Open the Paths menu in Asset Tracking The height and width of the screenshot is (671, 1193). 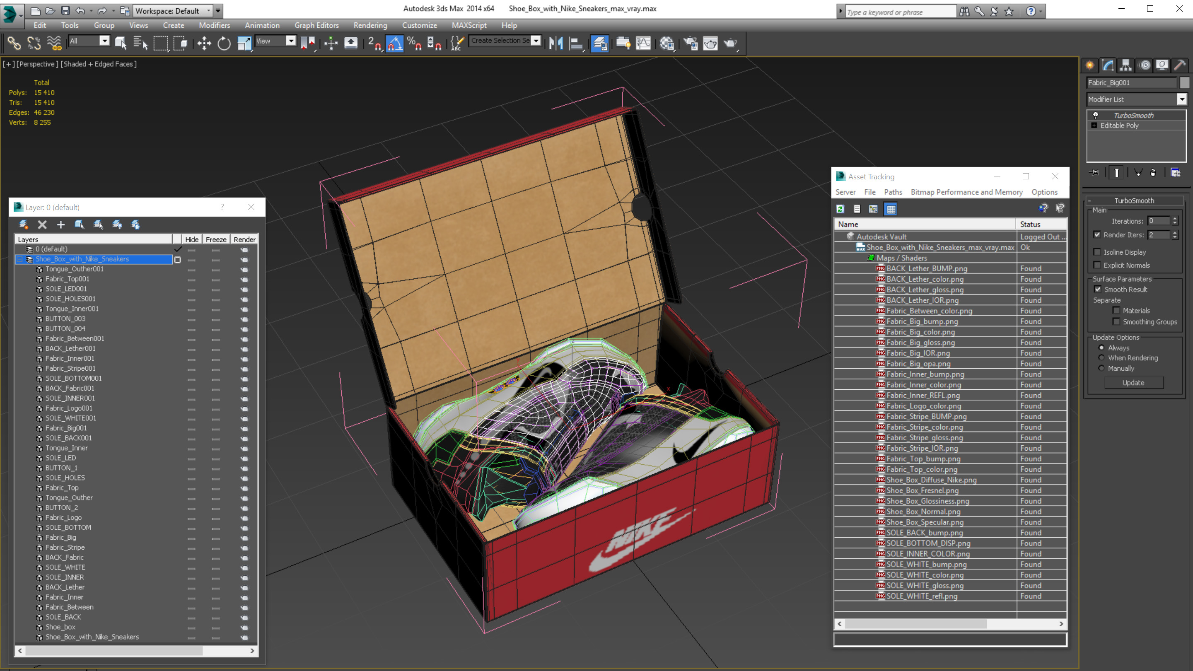click(892, 192)
